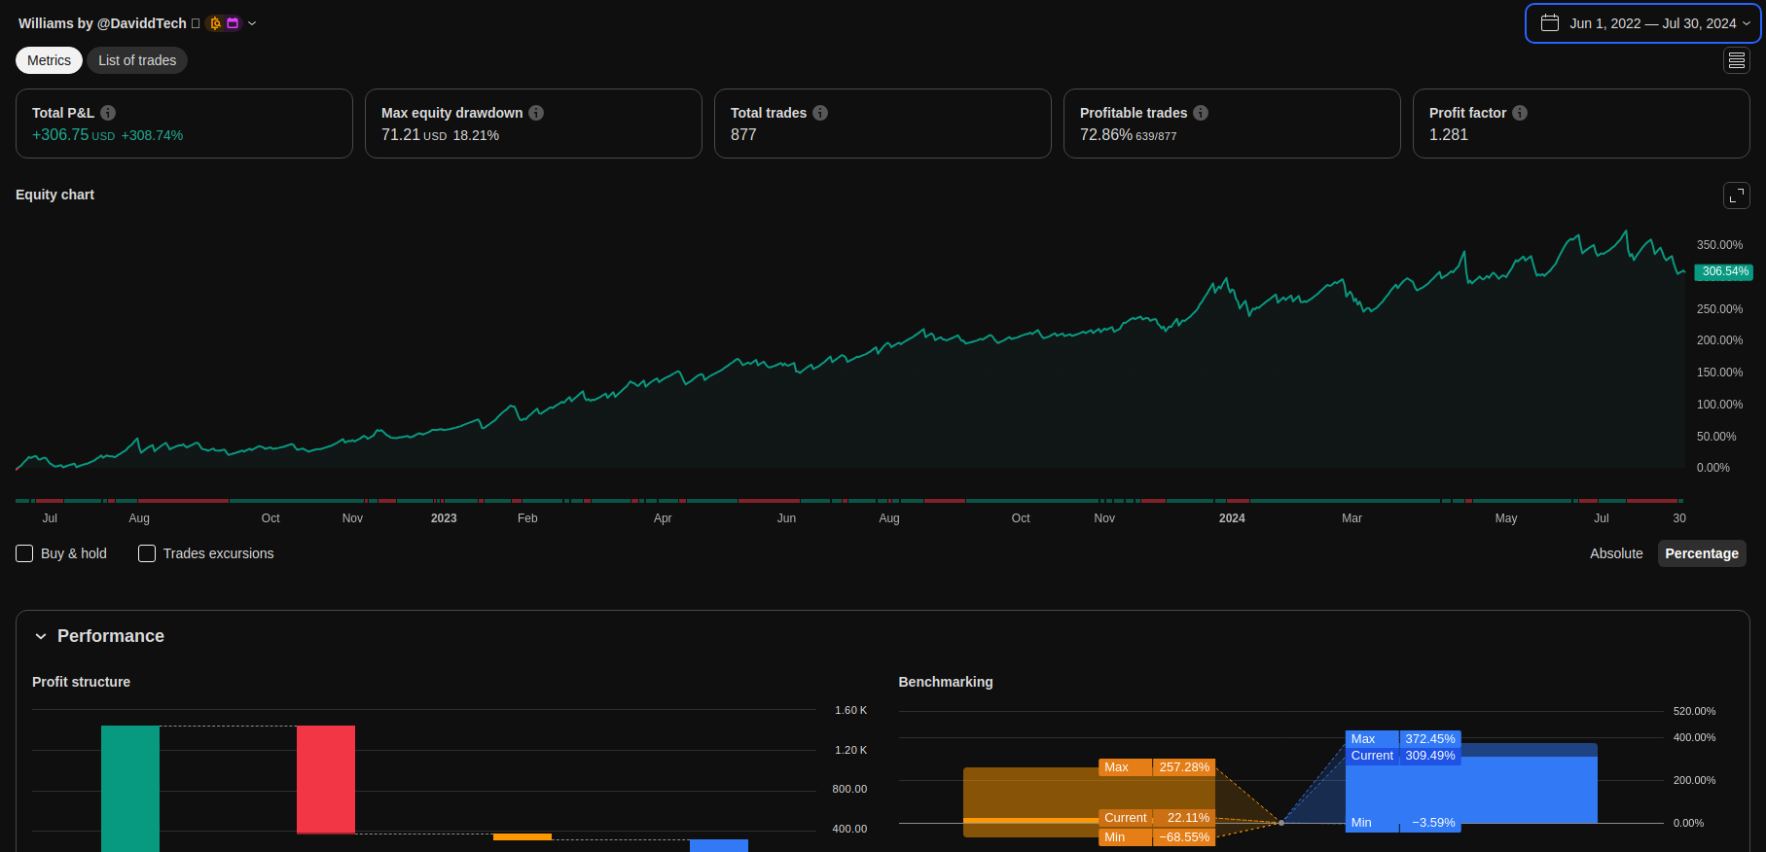
Task: Click info icon next to Total trades
Action: coord(820,113)
